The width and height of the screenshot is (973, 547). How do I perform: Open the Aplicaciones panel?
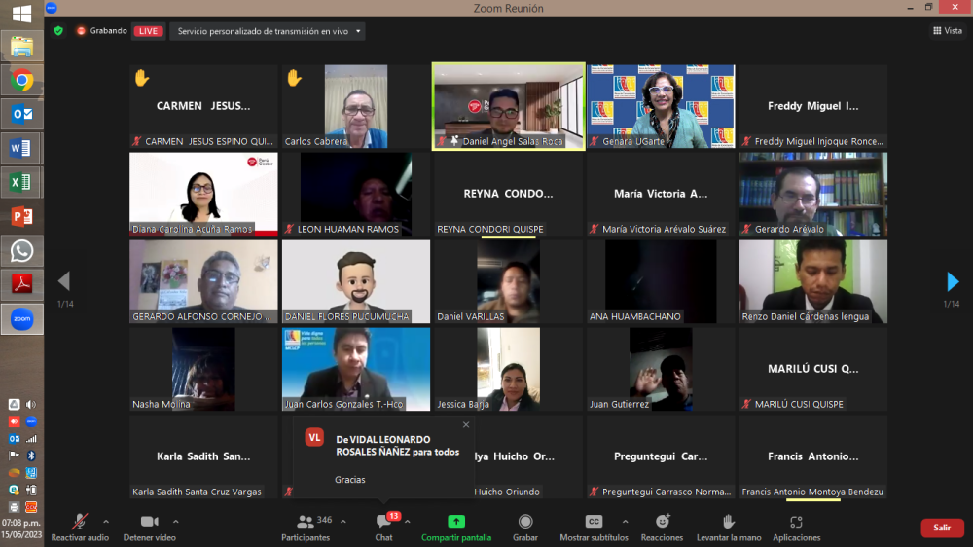[796, 527]
